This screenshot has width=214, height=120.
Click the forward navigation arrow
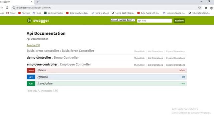(2, 8)
